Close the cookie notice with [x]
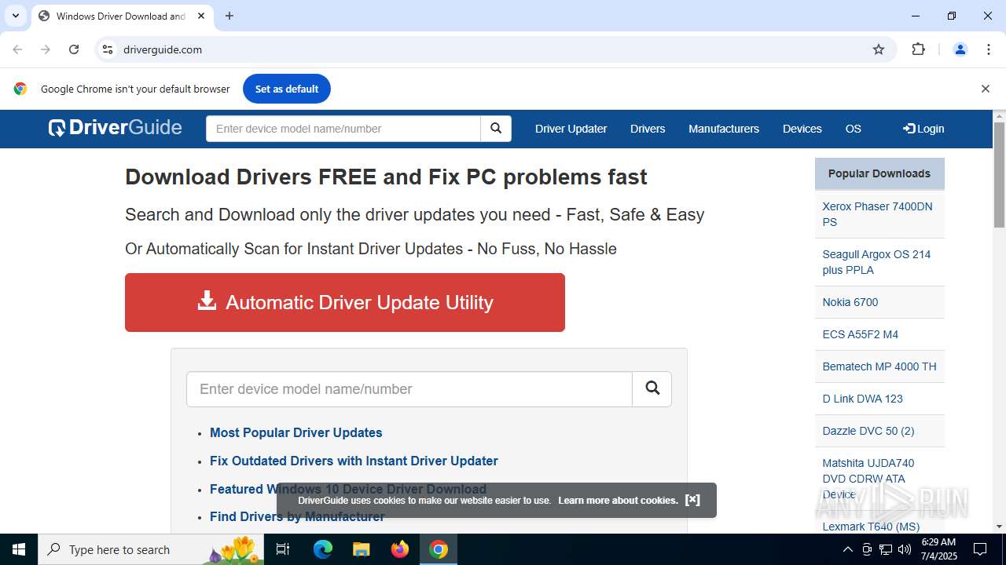The height and width of the screenshot is (565, 1006). 692,500
